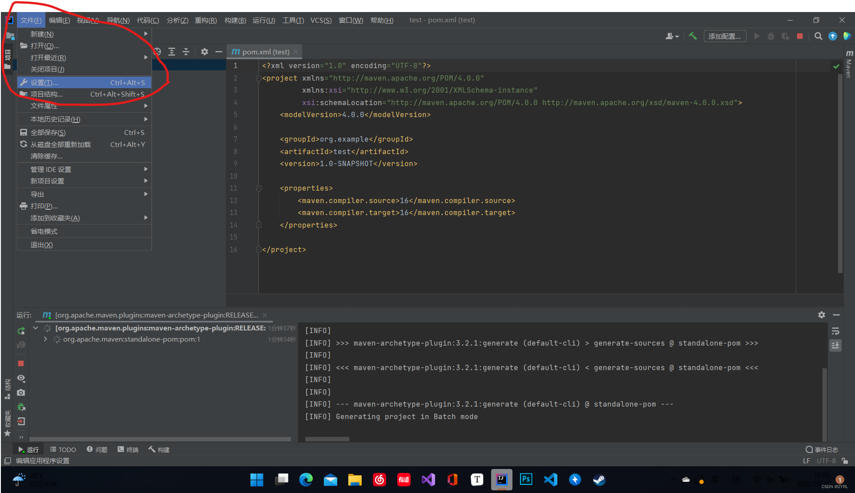Click the green bug attach debugger icon
This screenshot has height=493, width=855.
(21, 407)
